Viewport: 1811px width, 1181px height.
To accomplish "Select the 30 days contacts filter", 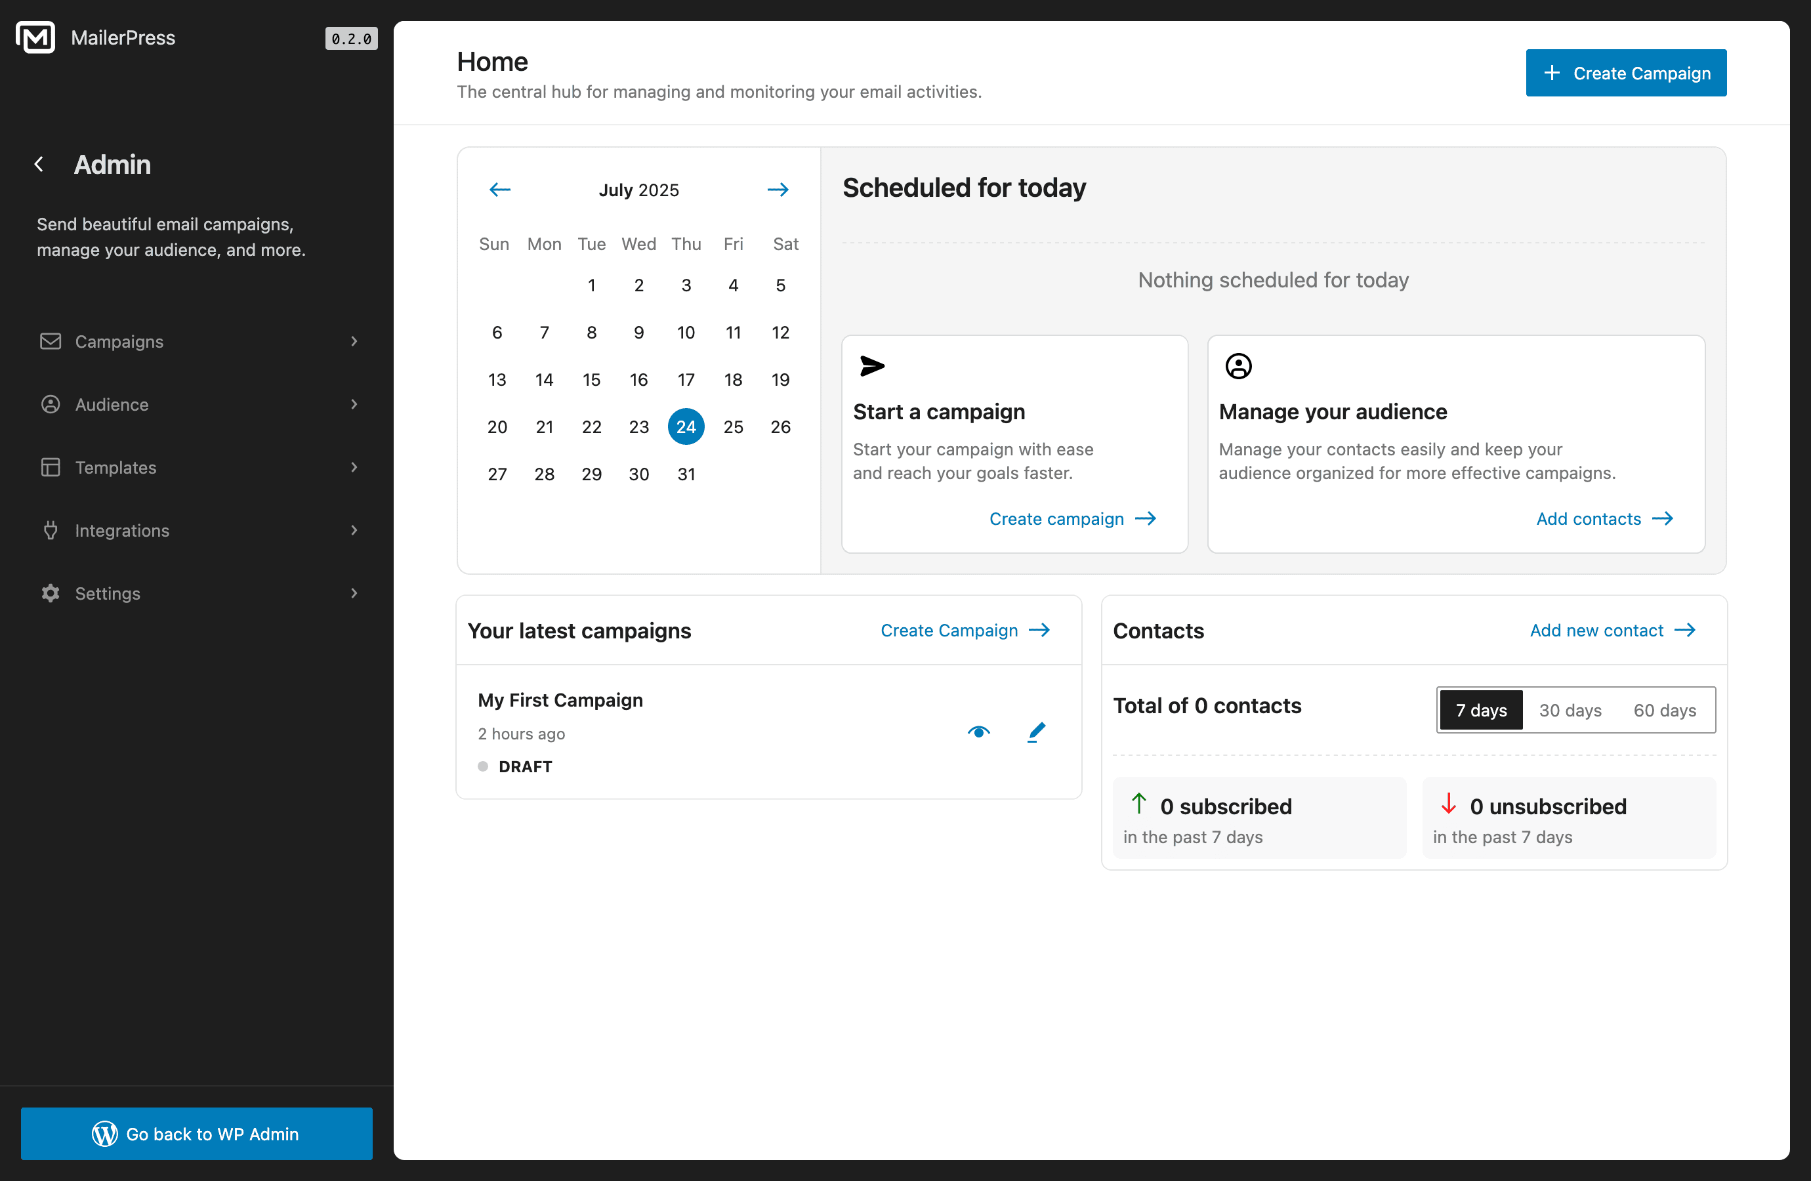I will 1570,710.
